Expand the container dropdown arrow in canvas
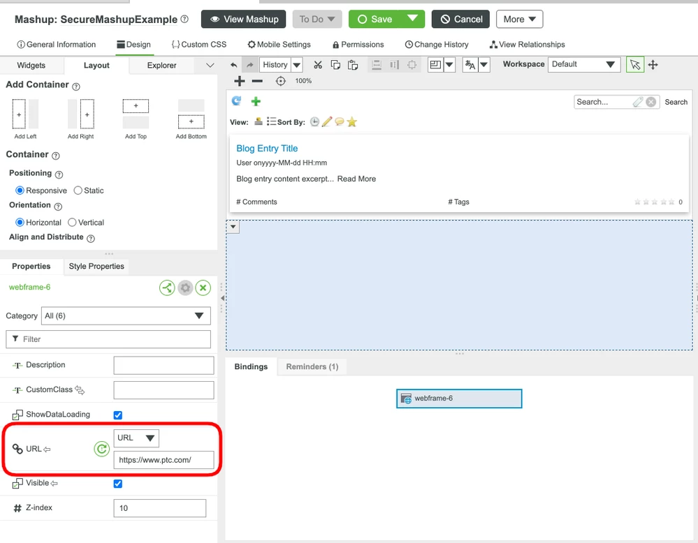 point(233,227)
